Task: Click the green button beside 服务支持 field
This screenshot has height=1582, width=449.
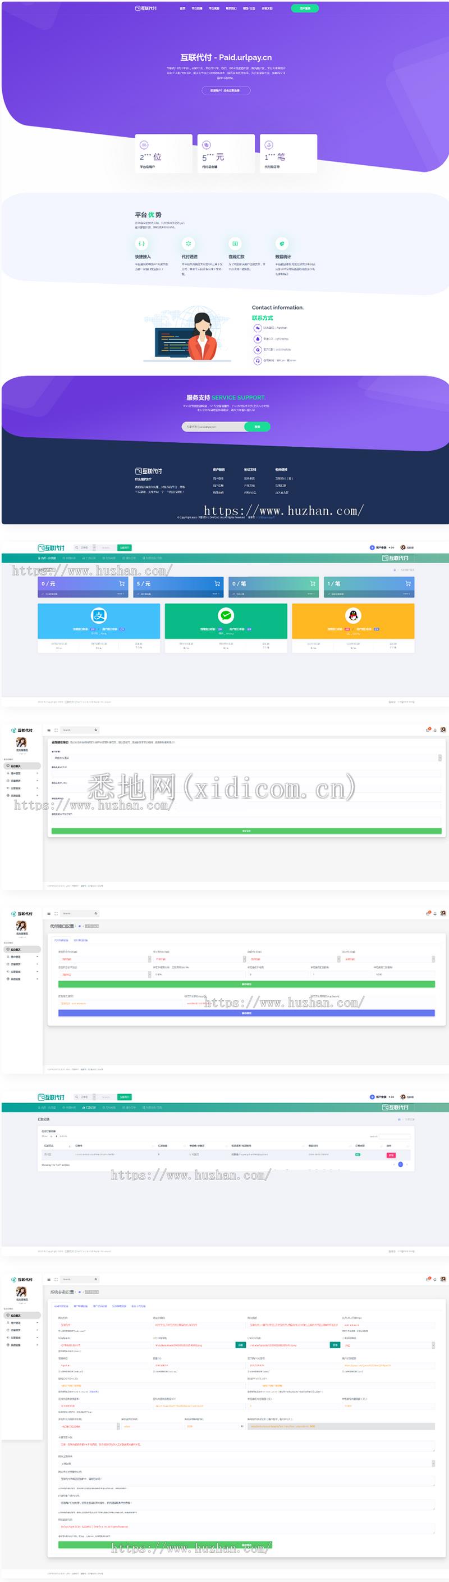Action: pyautogui.click(x=257, y=426)
